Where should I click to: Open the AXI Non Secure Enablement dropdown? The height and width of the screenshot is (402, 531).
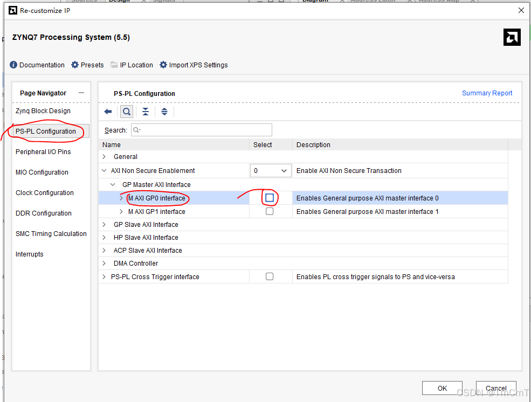pyautogui.click(x=271, y=170)
